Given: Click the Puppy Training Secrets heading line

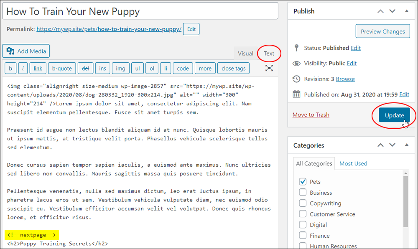Looking at the screenshot, I should [x=57, y=244].
